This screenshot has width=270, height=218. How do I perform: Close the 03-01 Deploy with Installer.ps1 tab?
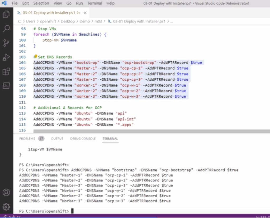(85, 13)
